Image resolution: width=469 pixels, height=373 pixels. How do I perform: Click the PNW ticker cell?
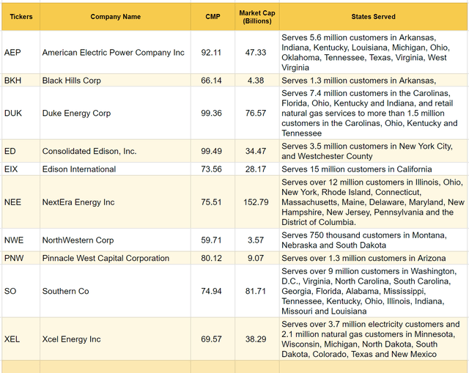tap(21, 258)
